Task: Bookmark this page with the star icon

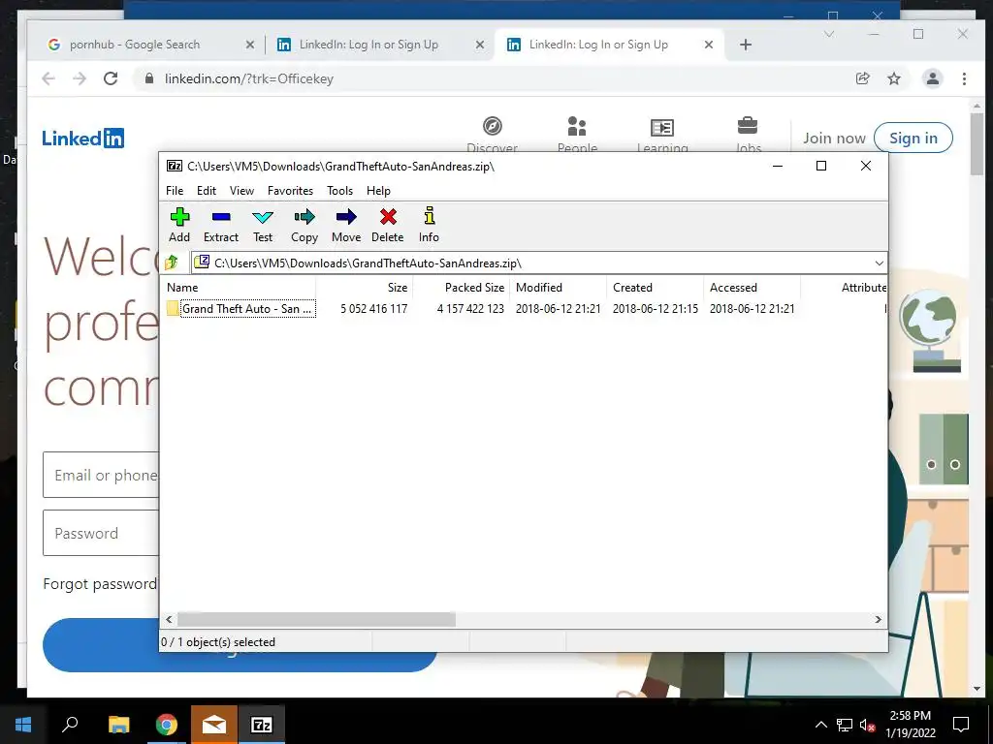Action: tap(893, 78)
